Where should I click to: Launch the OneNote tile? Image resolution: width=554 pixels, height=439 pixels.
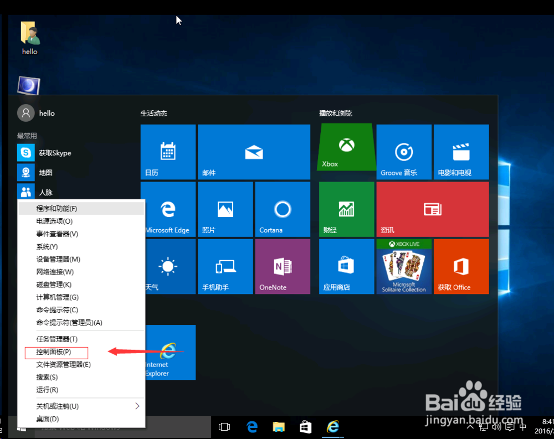tap(283, 266)
